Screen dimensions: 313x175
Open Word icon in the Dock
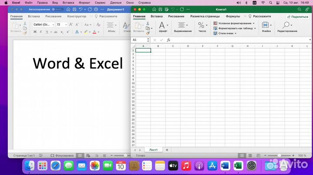[225, 165]
